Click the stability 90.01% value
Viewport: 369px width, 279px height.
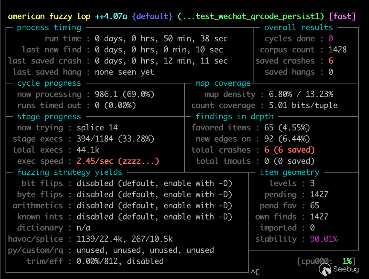tap(324, 239)
